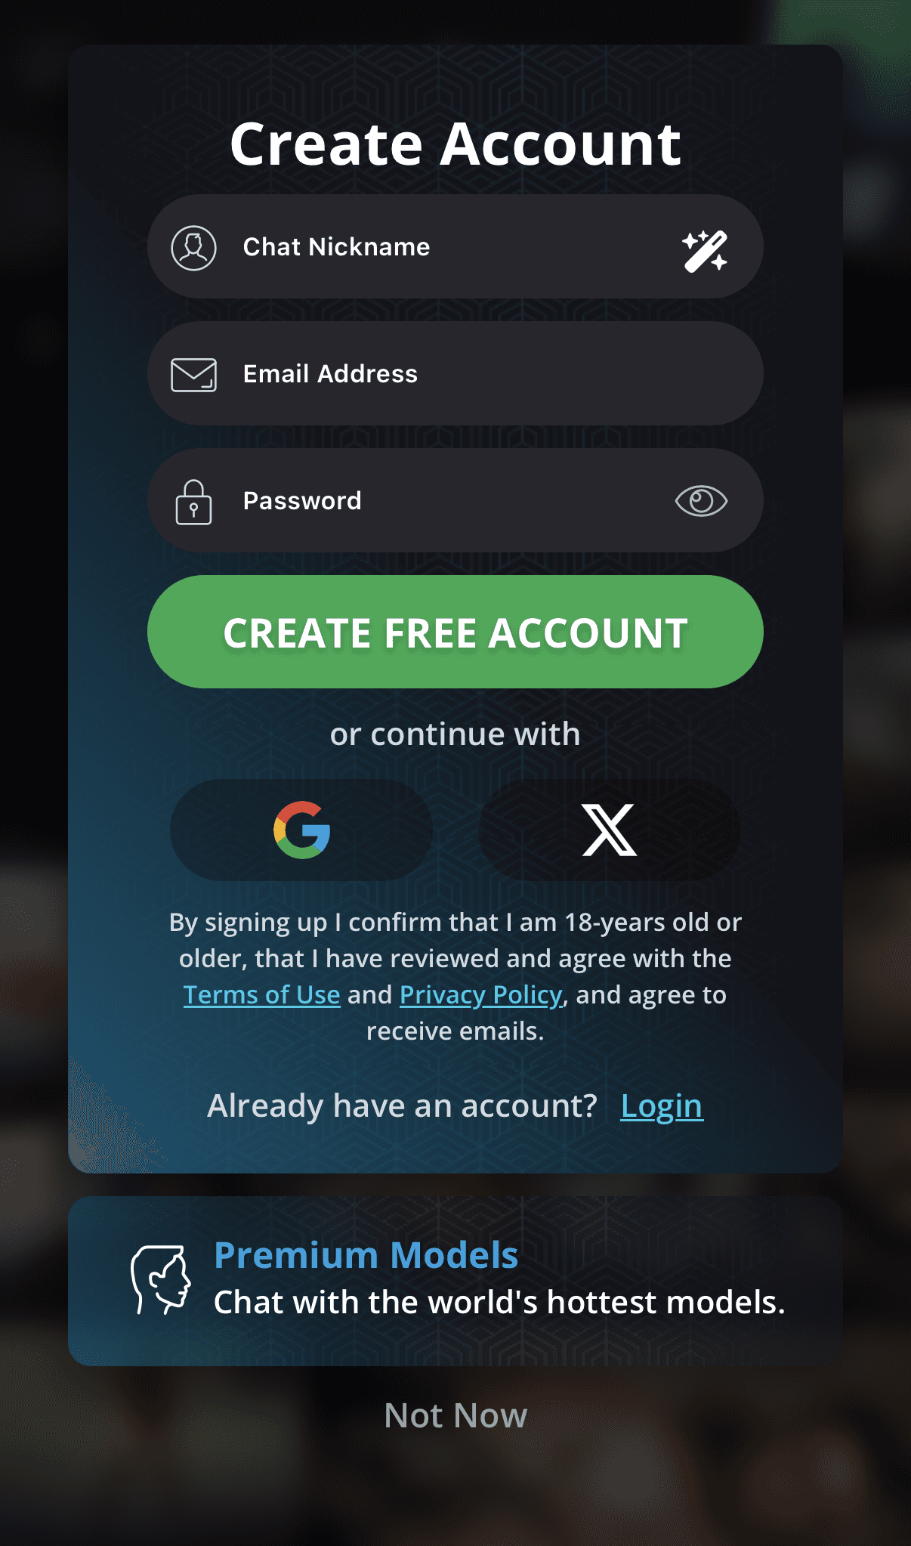Click the Premium Models heading text
Screen dimensions: 911x1546
click(366, 1255)
